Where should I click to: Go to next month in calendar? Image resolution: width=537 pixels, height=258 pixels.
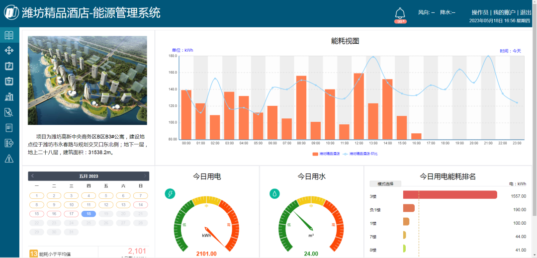[145, 176]
